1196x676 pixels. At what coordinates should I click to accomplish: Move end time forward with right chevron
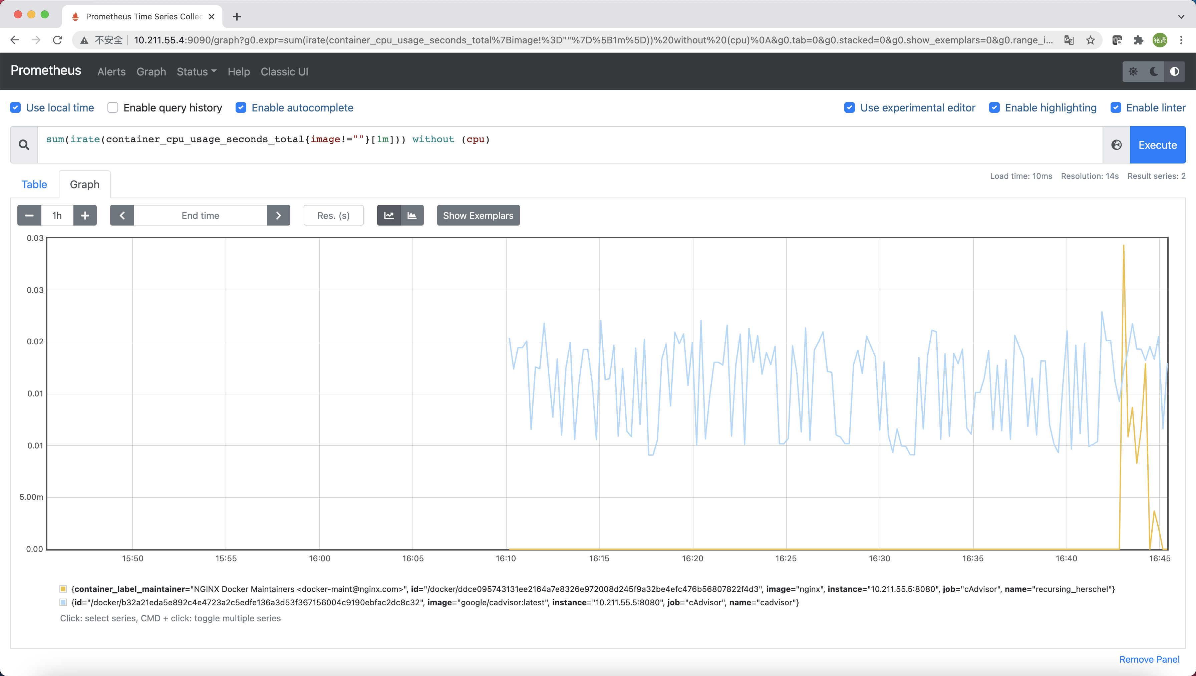point(279,216)
